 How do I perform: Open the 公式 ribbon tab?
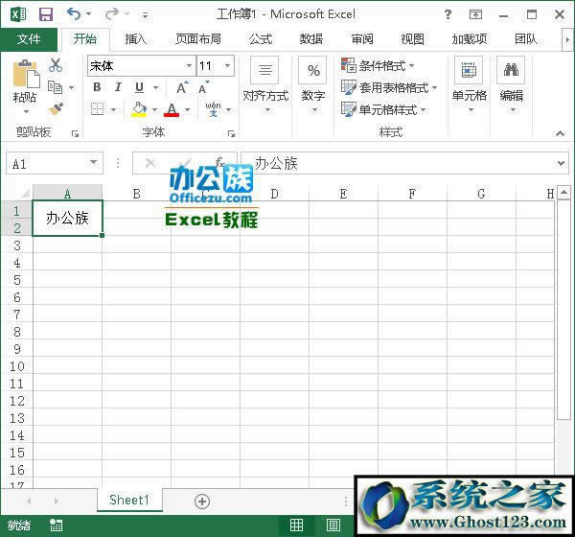(260, 39)
